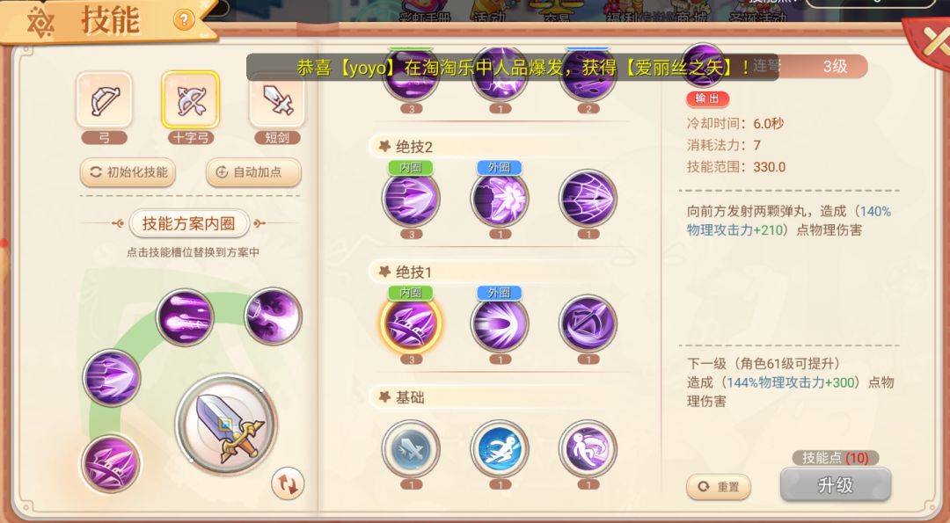Tap the large sword basic attack icon

(227, 424)
